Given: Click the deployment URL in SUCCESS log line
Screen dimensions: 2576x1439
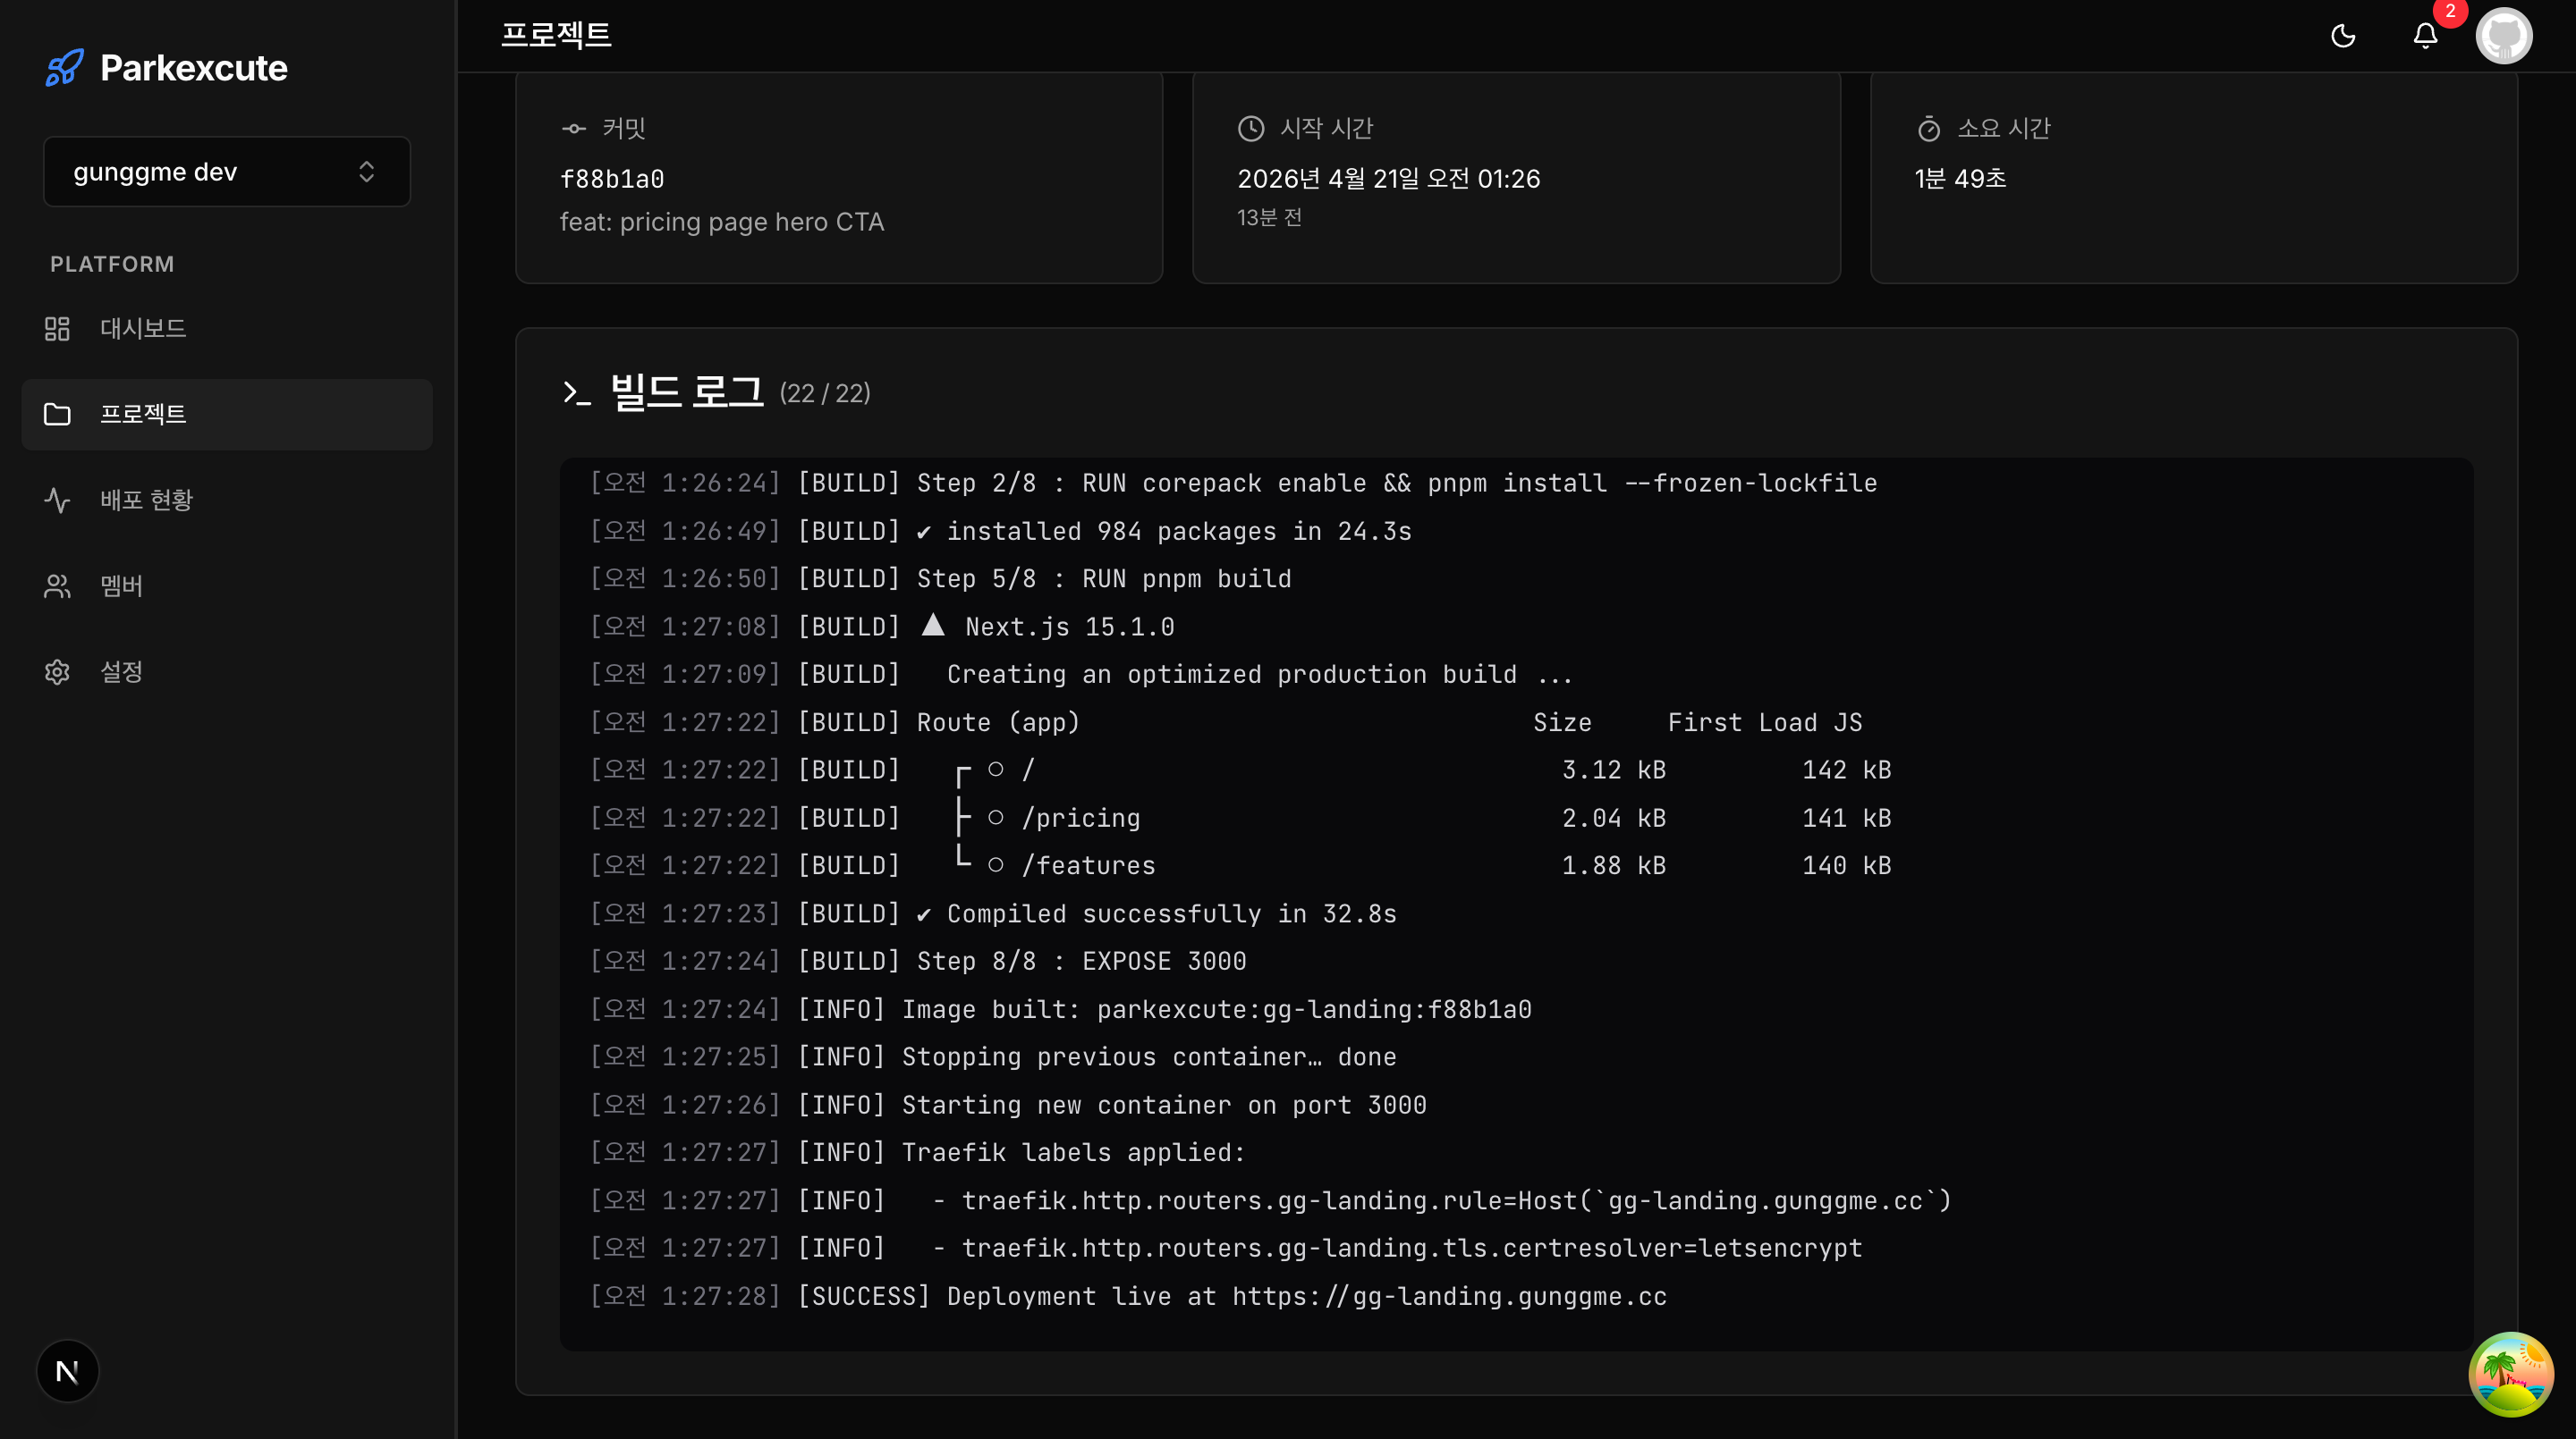Looking at the screenshot, I should pyautogui.click(x=1449, y=1296).
